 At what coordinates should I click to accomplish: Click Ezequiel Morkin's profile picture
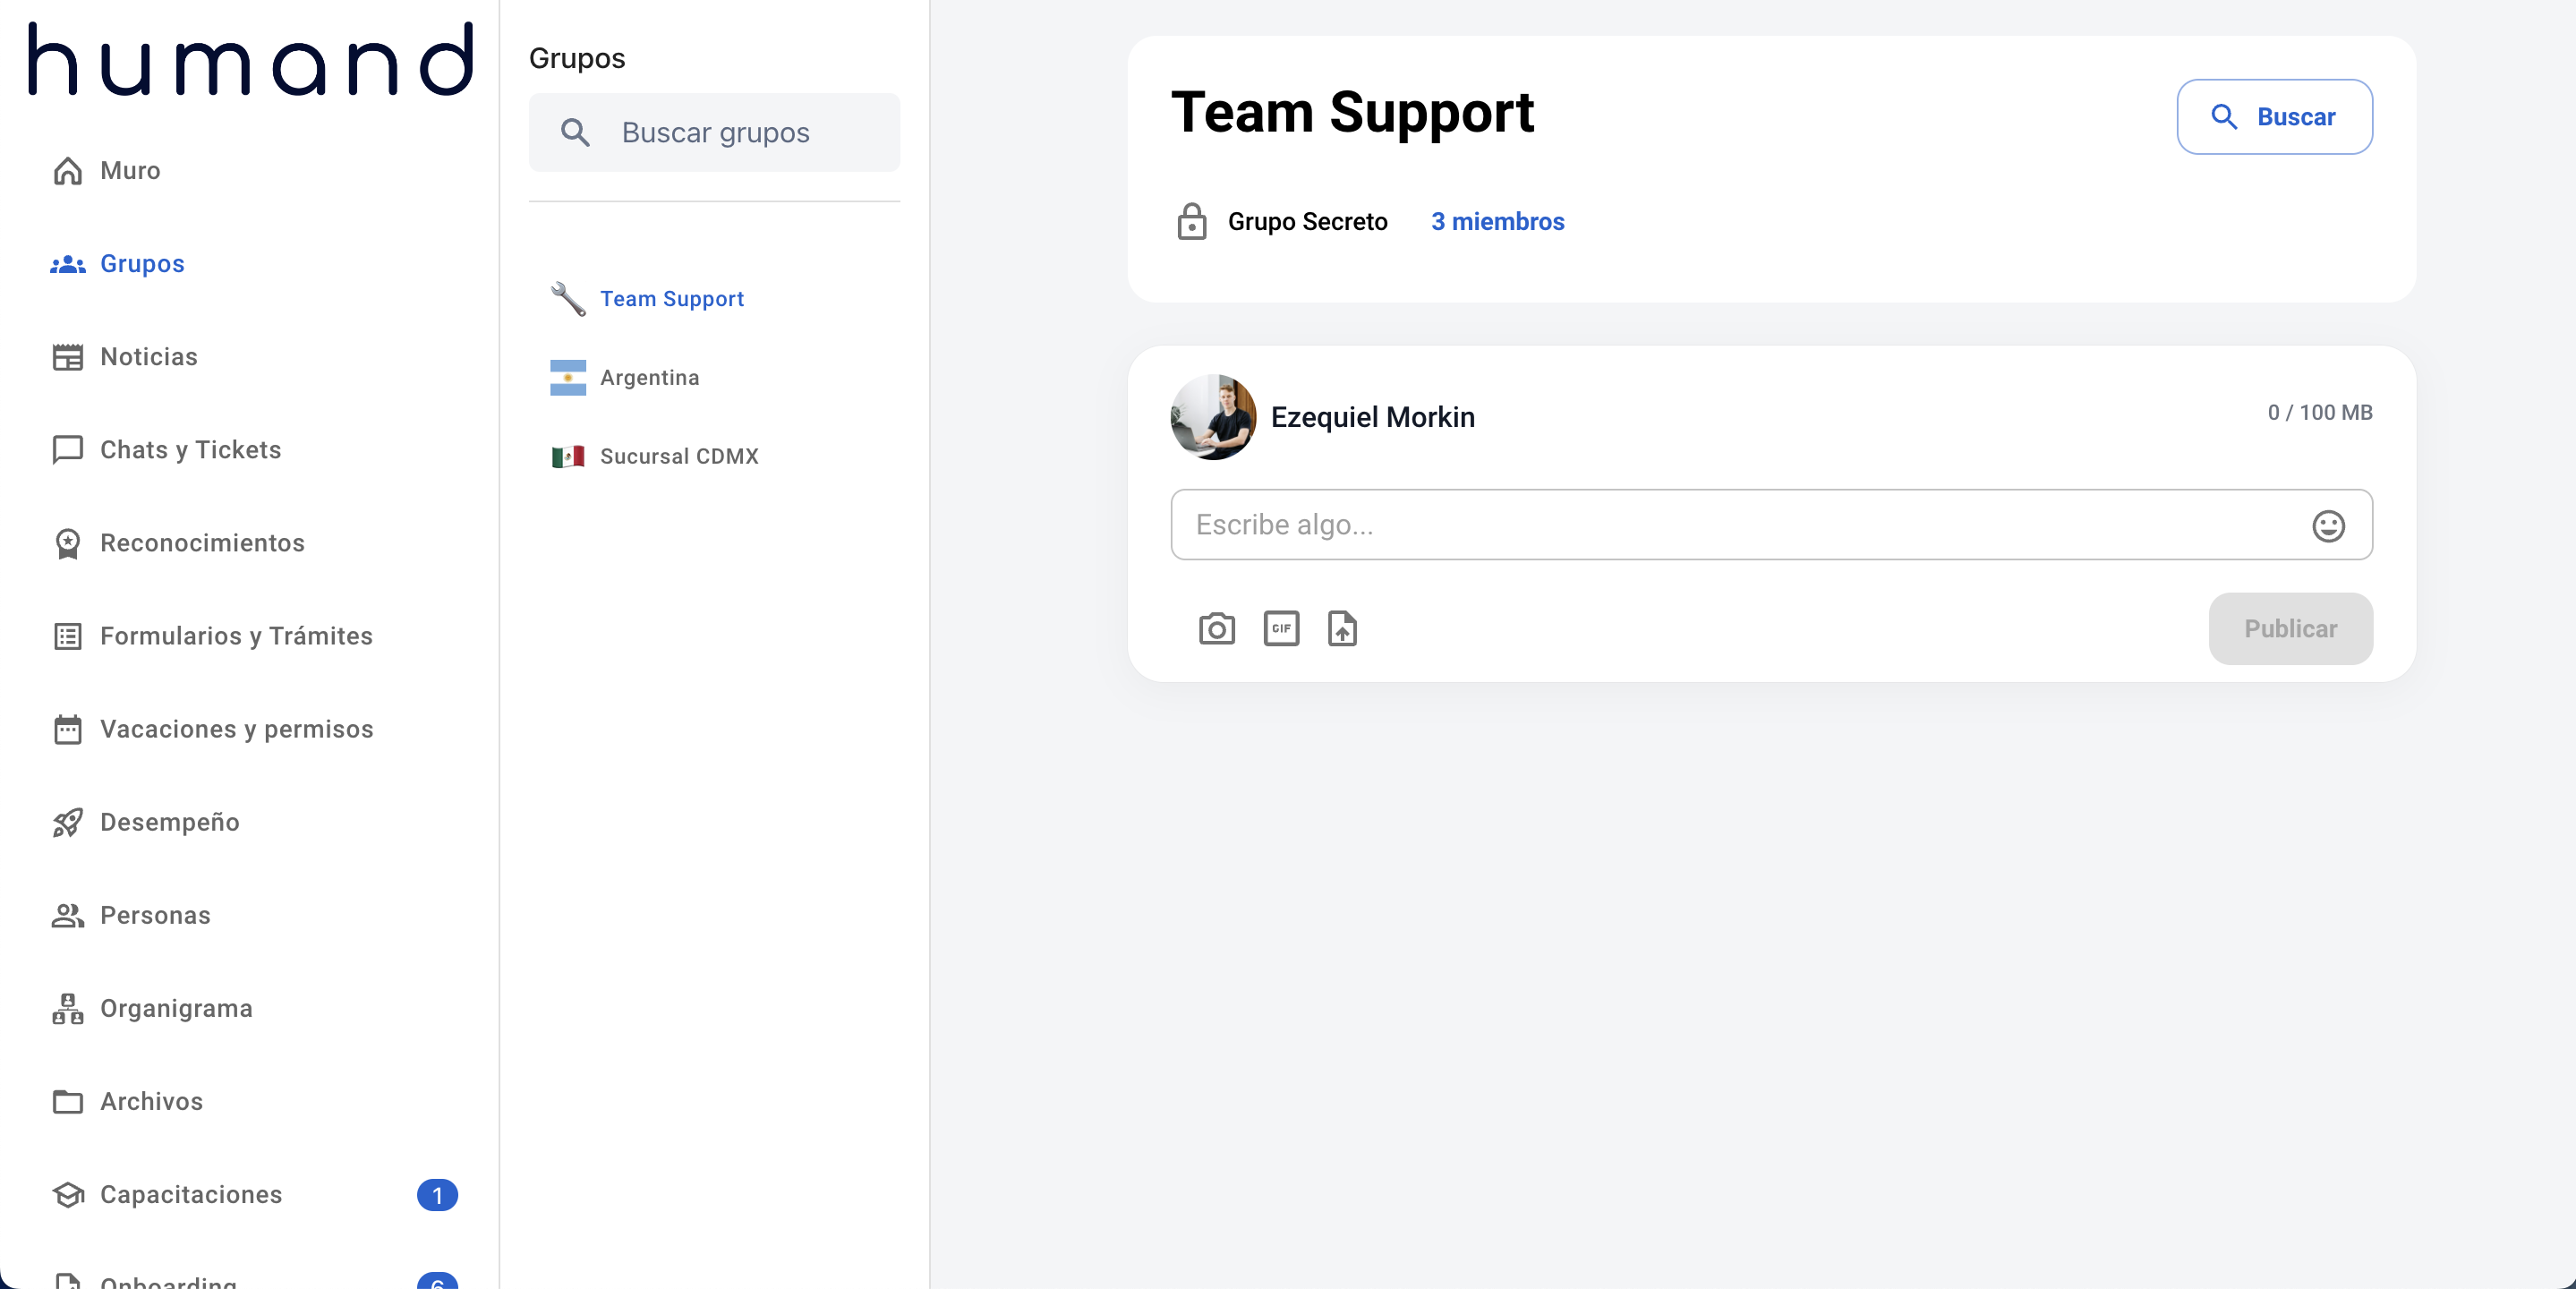(x=1213, y=417)
